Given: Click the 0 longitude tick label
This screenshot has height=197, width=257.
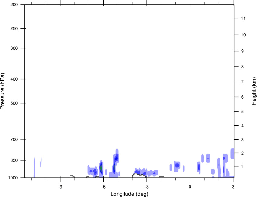Looking at the screenshot, I should (x=190, y=187).
